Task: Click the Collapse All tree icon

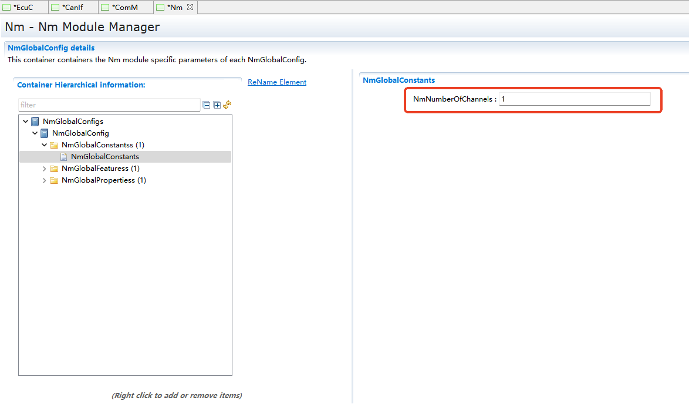Action: coord(206,105)
